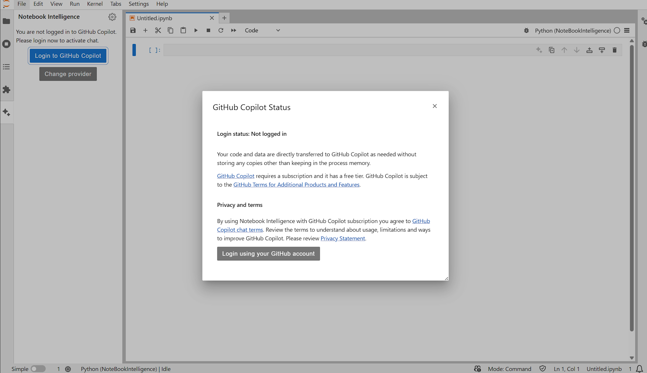647x373 pixels.
Task: Restart kernel and run all cells
Action: click(x=234, y=30)
